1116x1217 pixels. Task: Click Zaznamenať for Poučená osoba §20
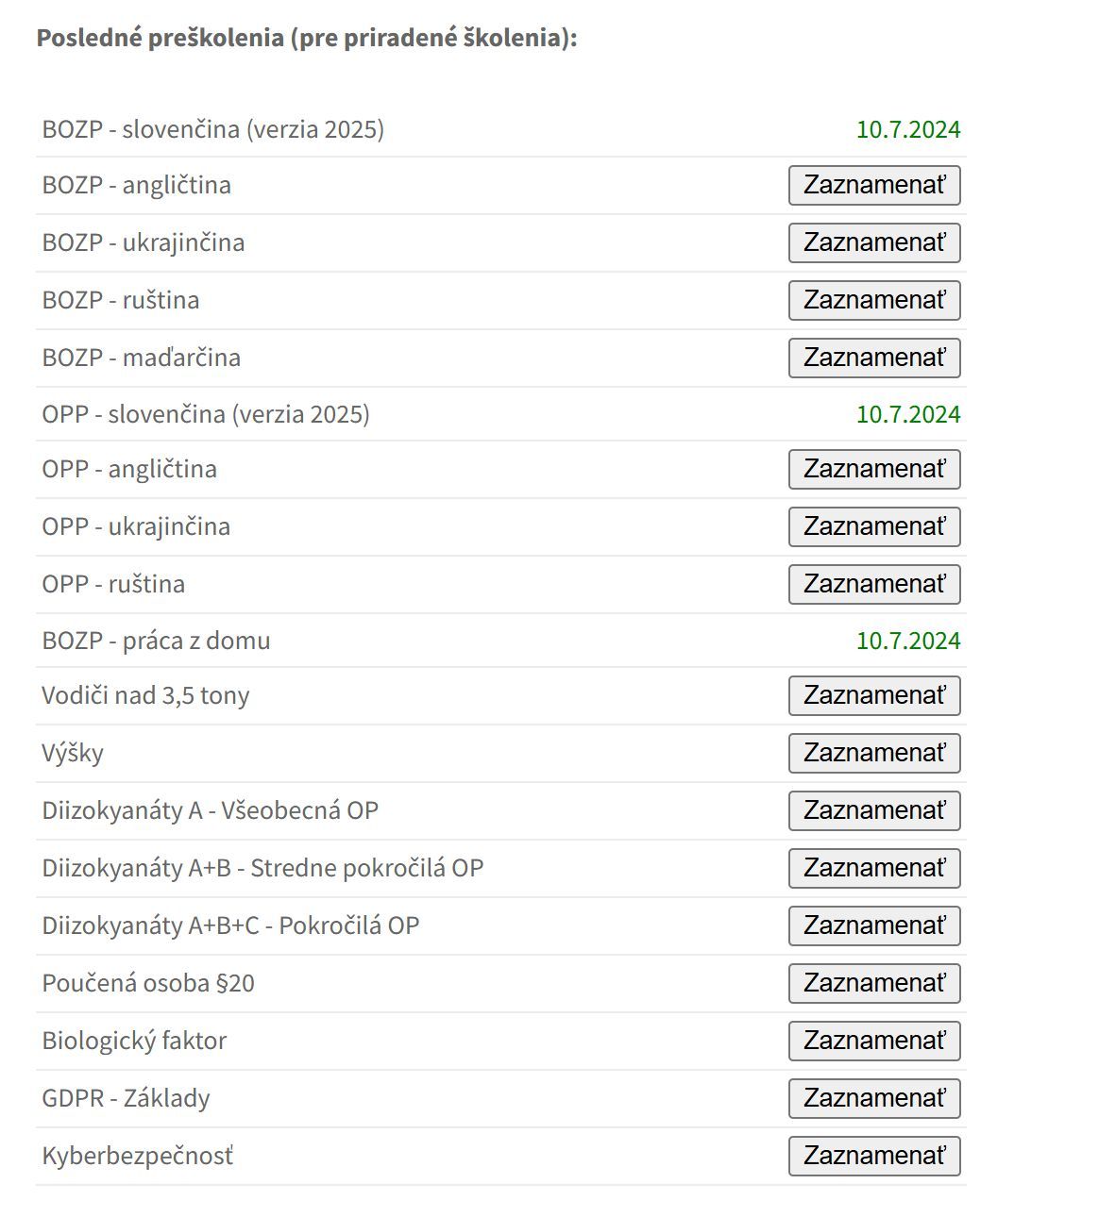(x=874, y=984)
